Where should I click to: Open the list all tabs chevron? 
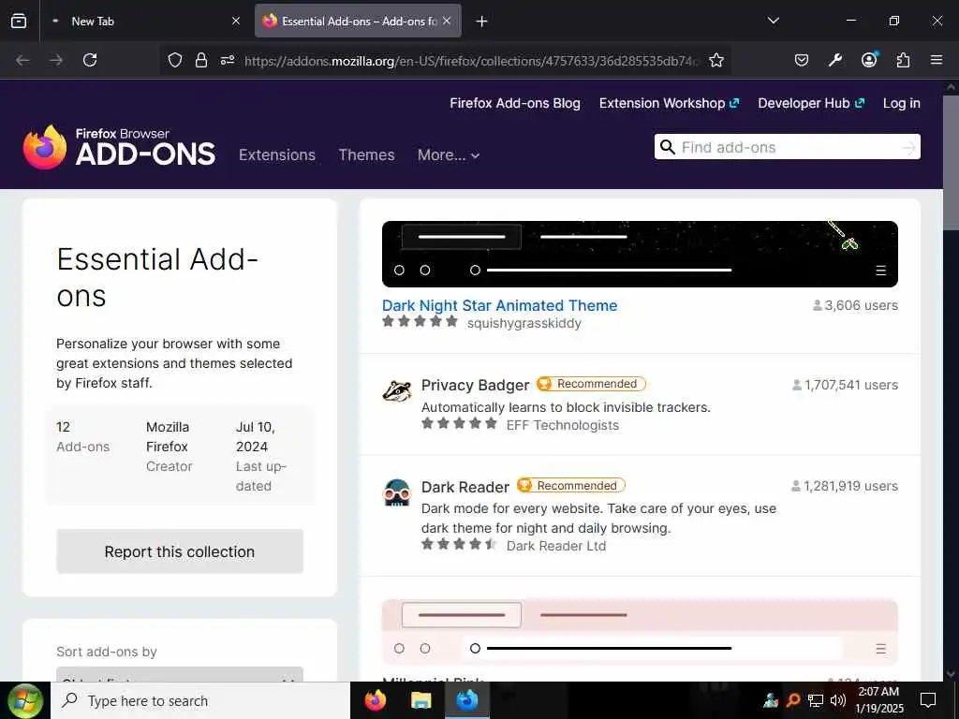[x=774, y=21]
